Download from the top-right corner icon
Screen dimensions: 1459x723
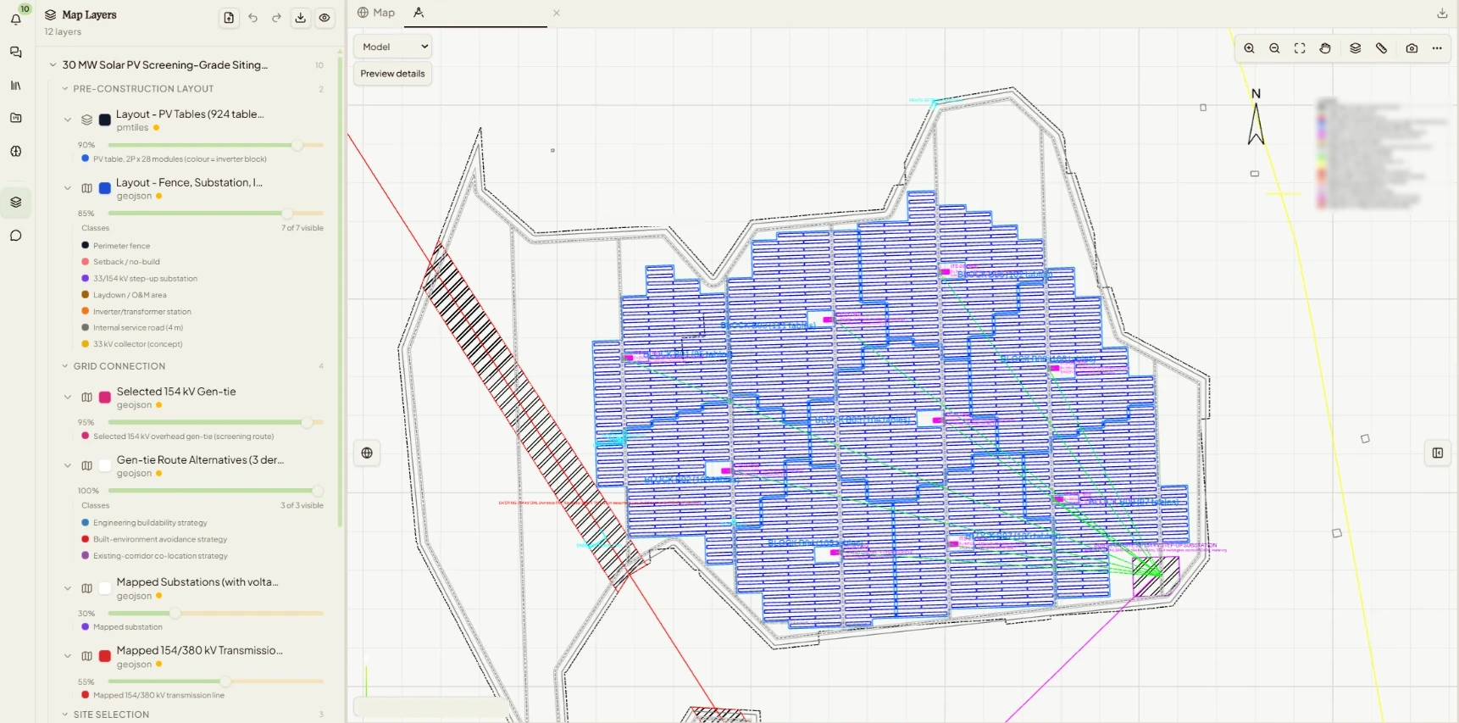[x=1442, y=13]
